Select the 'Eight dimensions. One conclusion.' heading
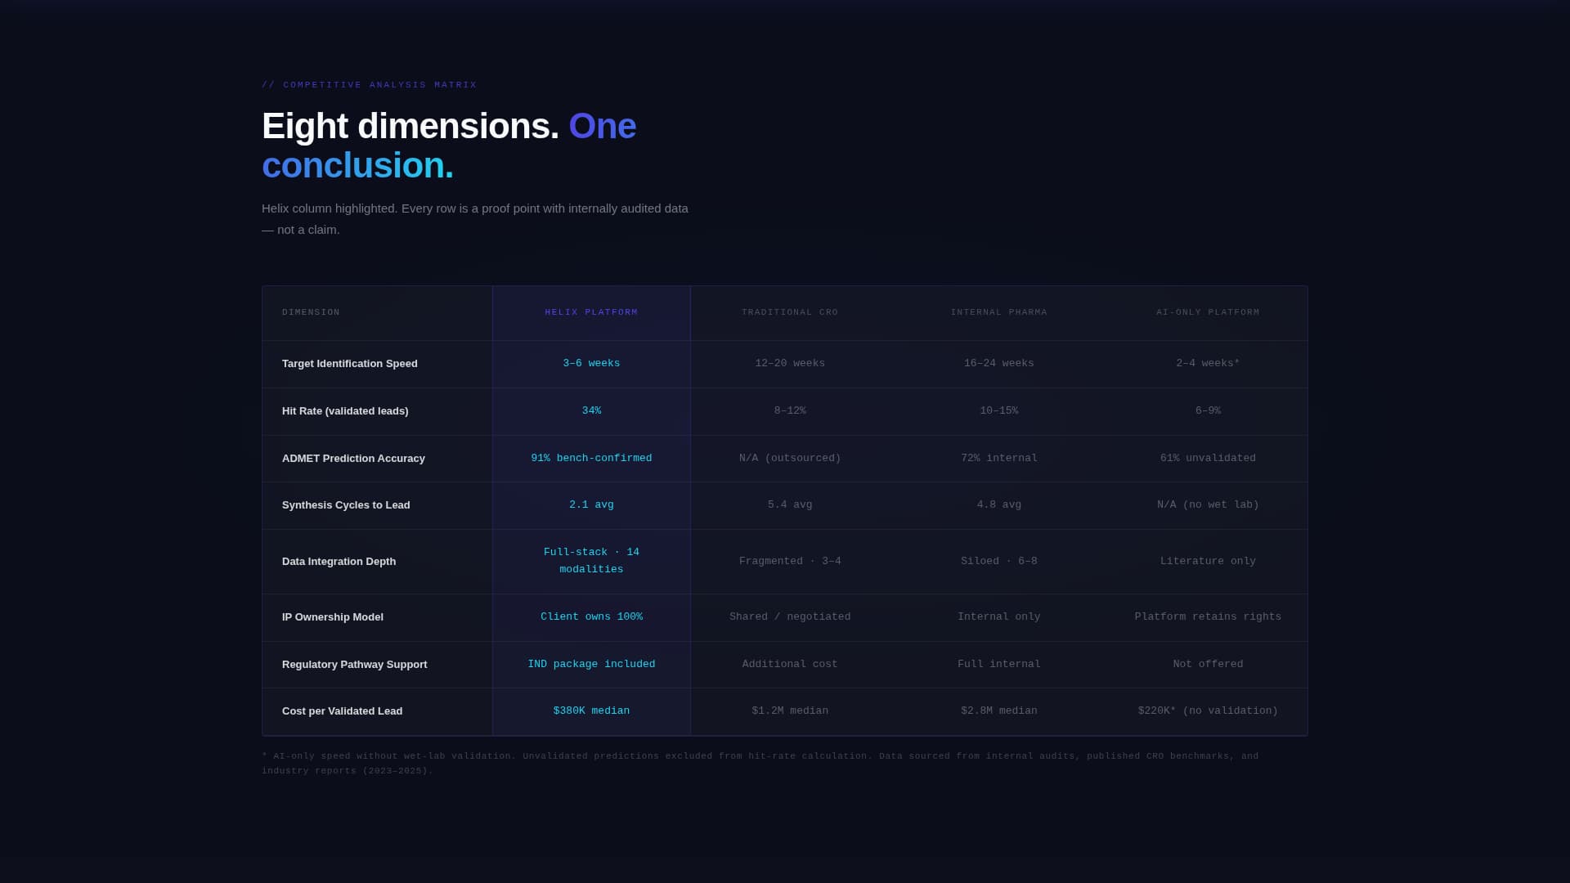This screenshot has width=1570, height=883. (x=449, y=146)
